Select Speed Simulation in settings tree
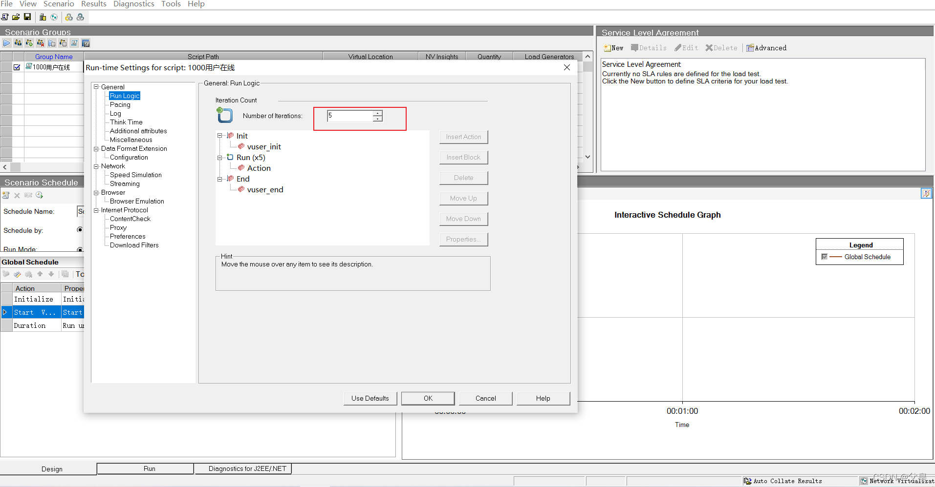The image size is (935, 487). [x=136, y=175]
